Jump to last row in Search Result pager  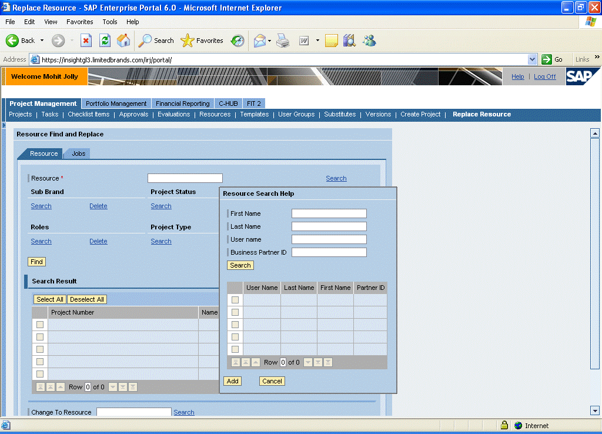(133, 387)
